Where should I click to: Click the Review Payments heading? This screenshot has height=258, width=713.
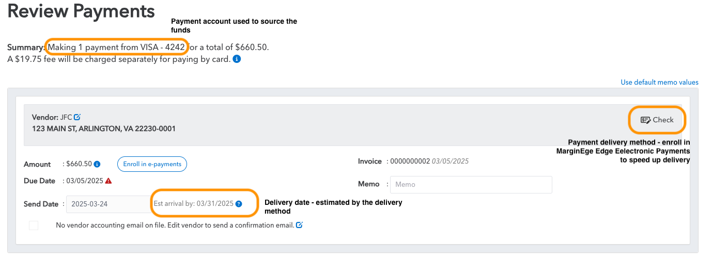[81, 11]
